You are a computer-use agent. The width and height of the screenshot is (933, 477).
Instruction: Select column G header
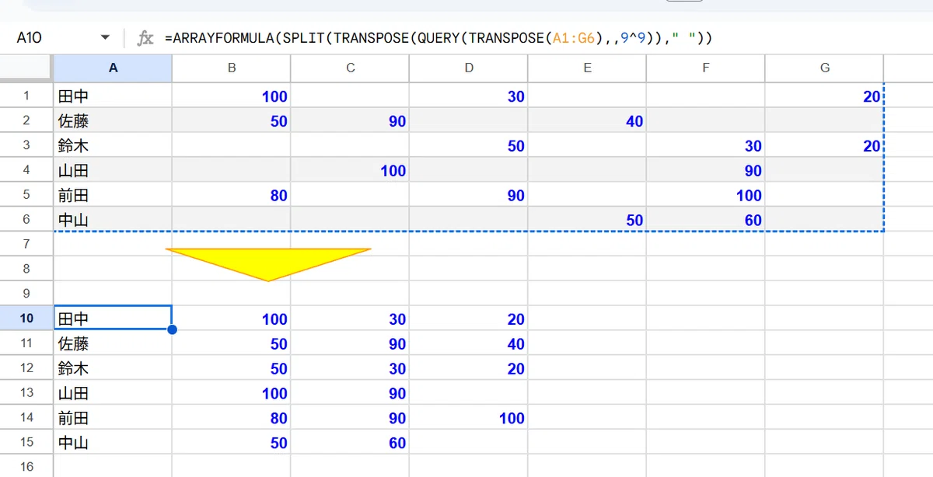tap(824, 68)
